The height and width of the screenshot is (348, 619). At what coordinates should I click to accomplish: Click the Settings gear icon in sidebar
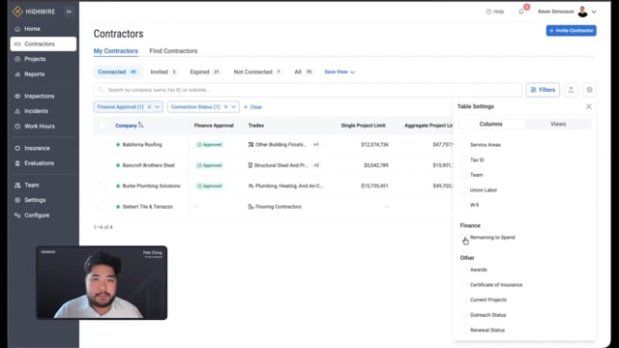(17, 200)
